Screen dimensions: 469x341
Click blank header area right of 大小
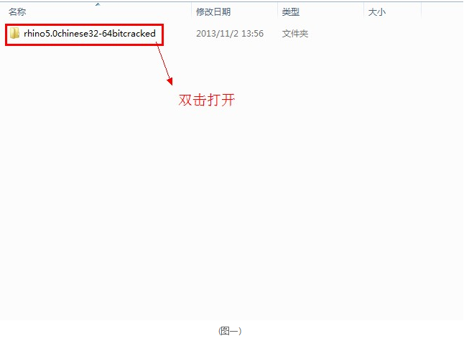coord(442,11)
